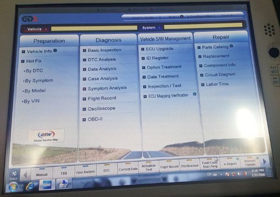Open Labor Time under Repair
The width and height of the screenshot is (280, 197).
(x=217, y=84)
